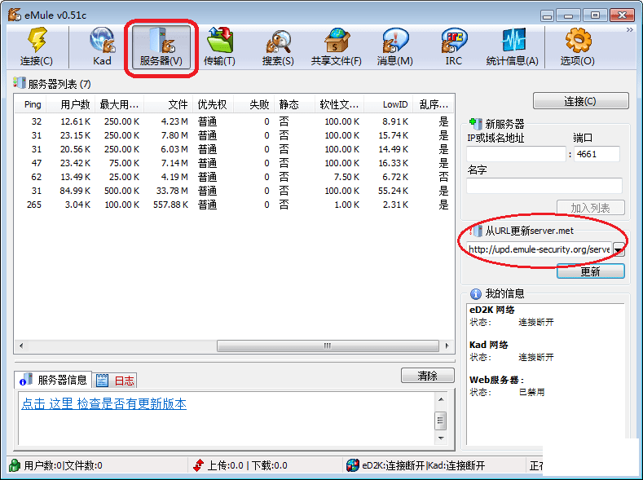Click the upload/download arrows status icon
The width and height of the screenshot is (643, 480).
(x=199, y=465)
